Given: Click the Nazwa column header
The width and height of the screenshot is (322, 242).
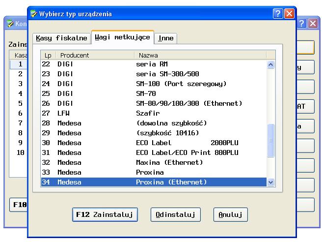Looking at the screenshot, I should [200, 55].
